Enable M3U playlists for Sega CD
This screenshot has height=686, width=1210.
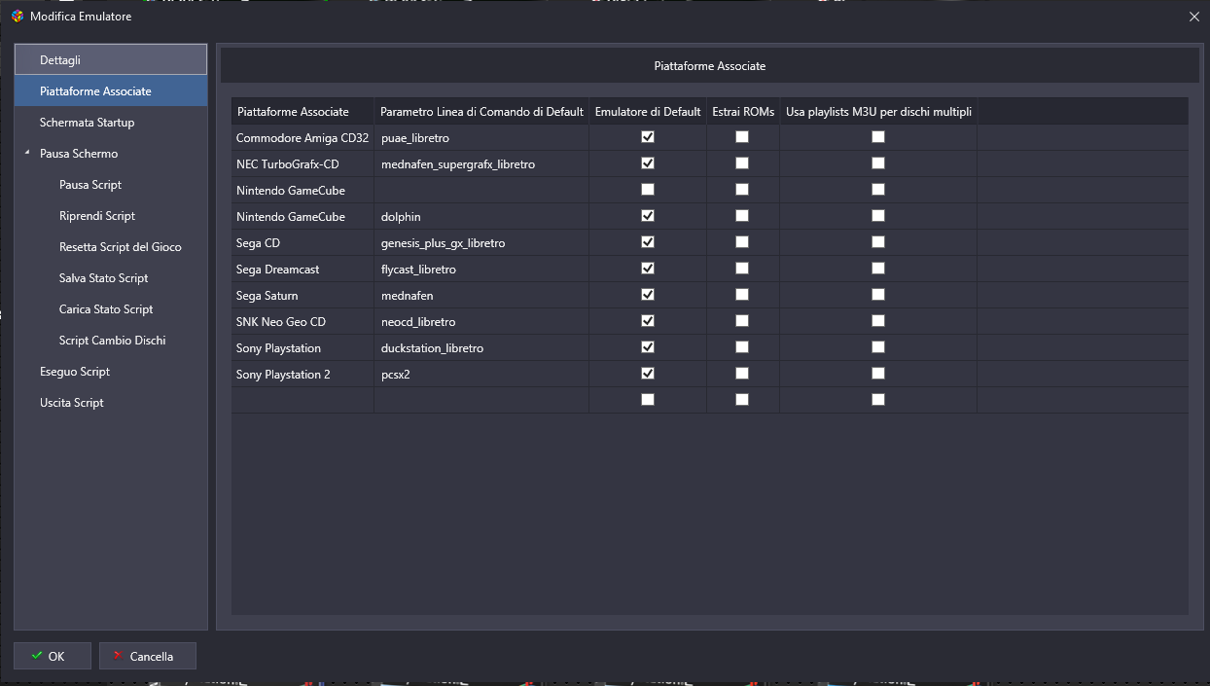coord(878,242)
